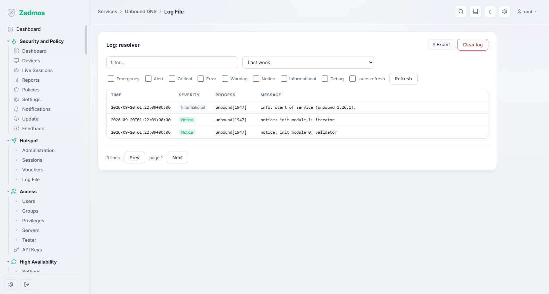Click the Security sub-Dashboard grid icon

(x=16, y=51)
